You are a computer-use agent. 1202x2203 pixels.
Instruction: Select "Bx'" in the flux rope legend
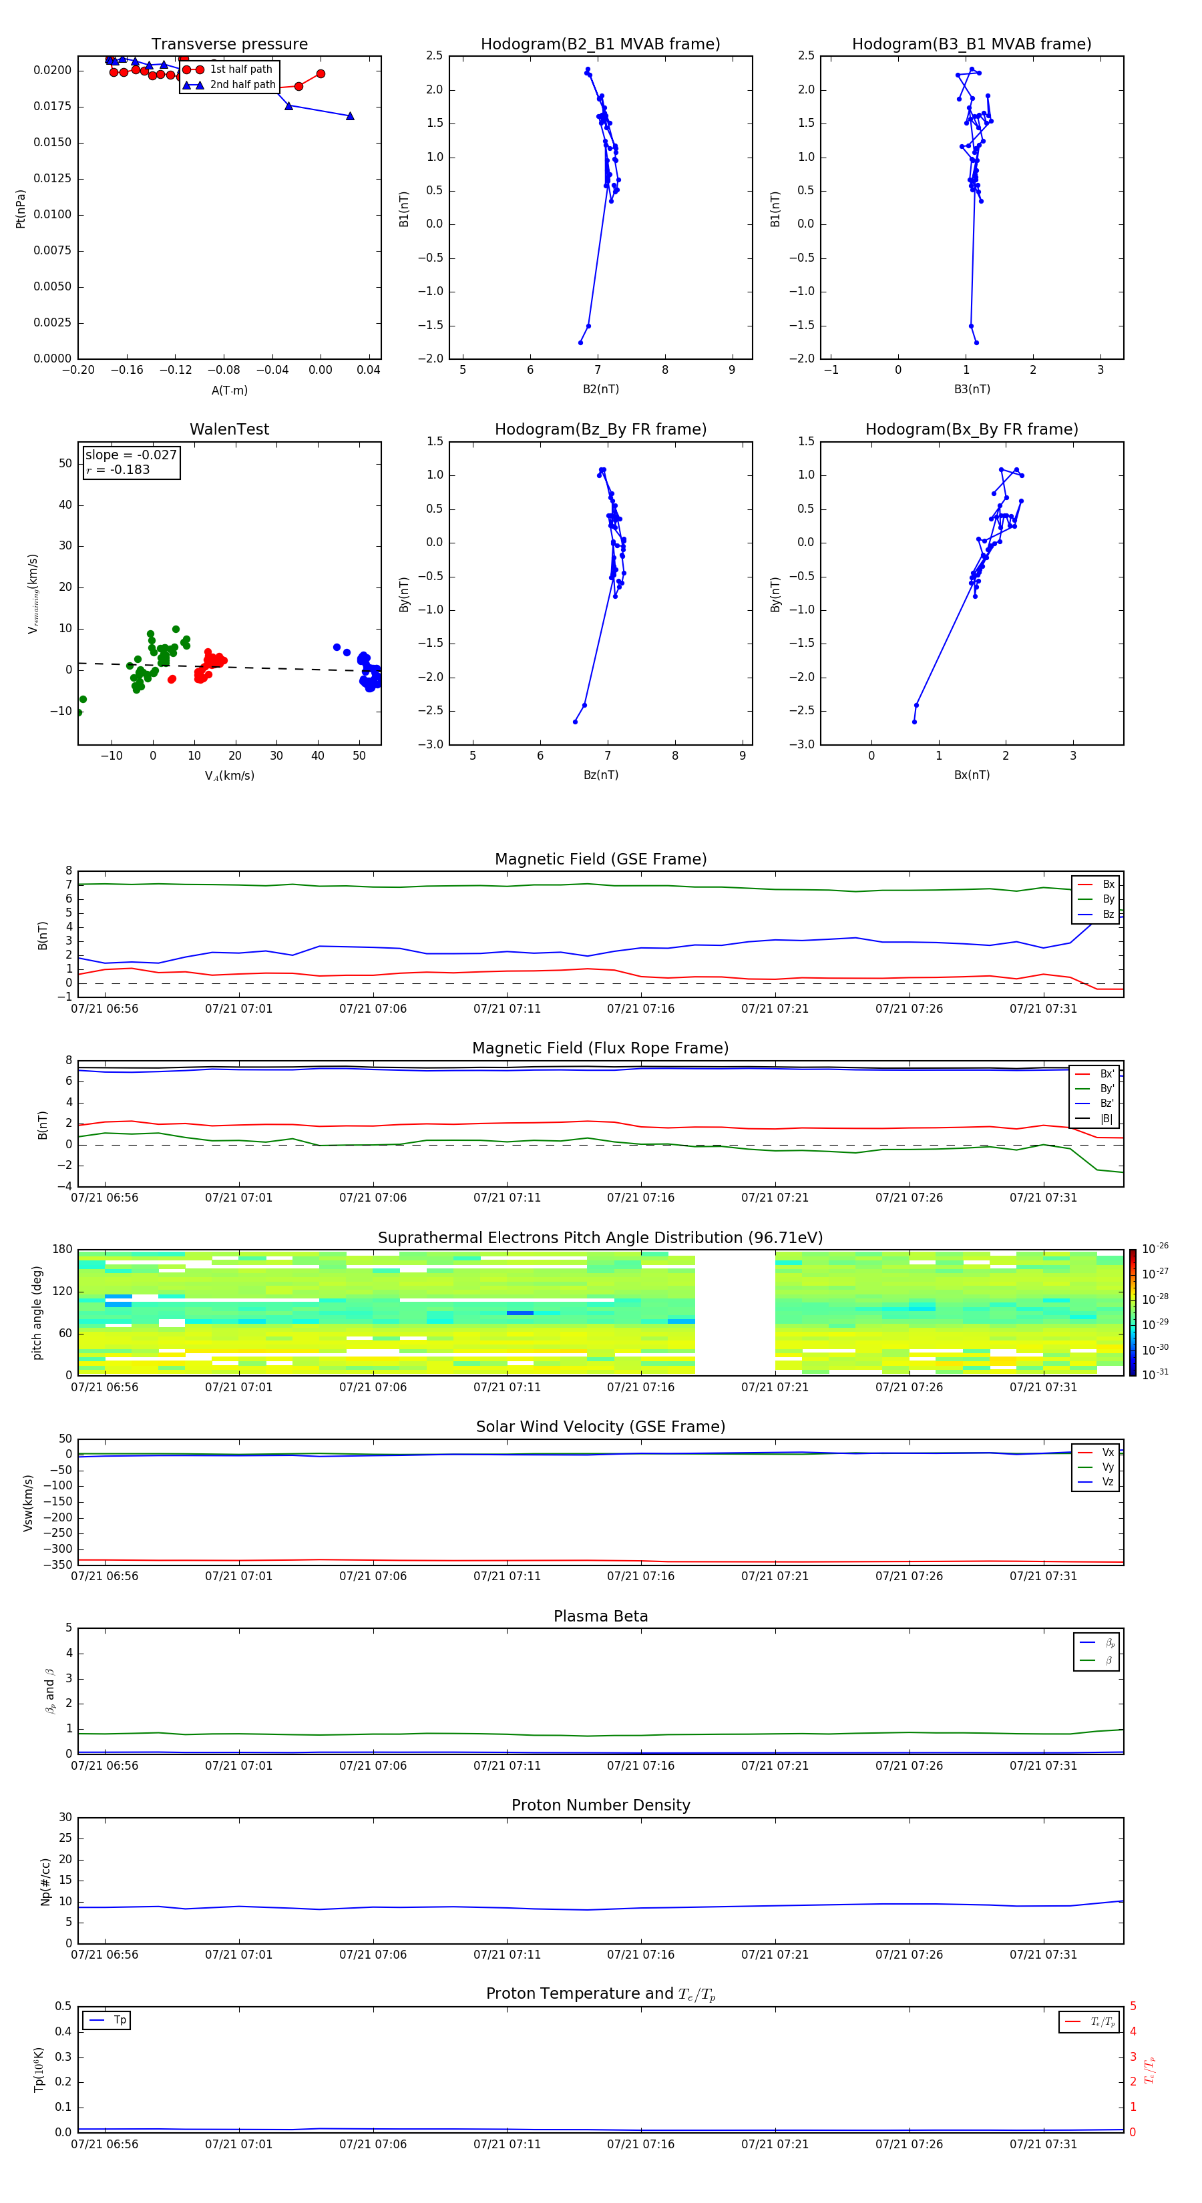[x=1096, y=1074]
